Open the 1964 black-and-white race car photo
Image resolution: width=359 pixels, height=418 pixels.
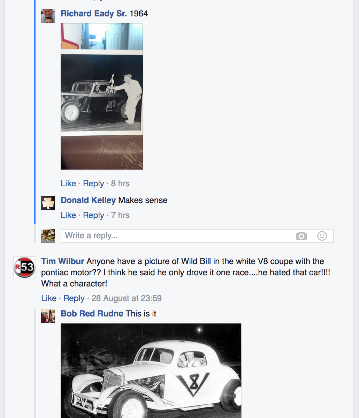click(102, 96)
